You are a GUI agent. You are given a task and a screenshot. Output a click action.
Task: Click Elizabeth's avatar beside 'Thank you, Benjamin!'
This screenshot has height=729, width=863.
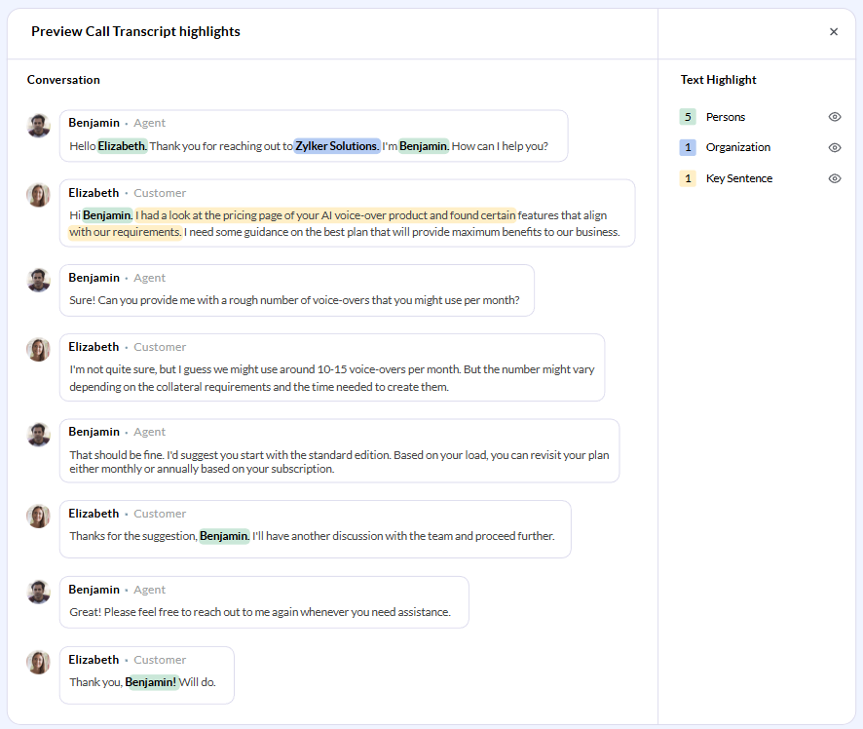pyautogui.click(x=39, y=662)
